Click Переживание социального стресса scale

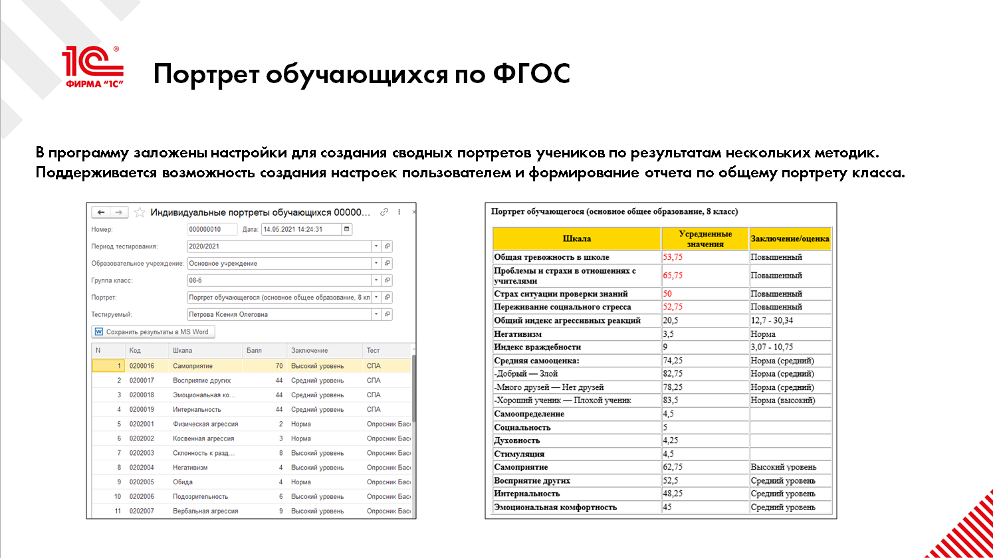click(x=562, y=307)
